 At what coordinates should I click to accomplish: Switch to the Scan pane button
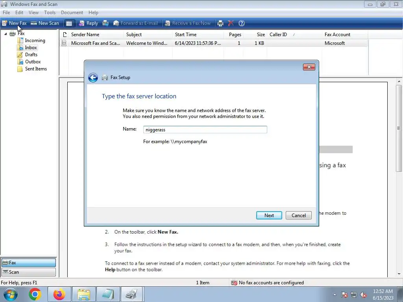[28, 272]
